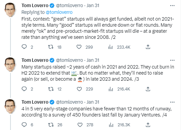
Task: Open Tom Loverro's avatar on the first tweet
Action: pos(10,10)
